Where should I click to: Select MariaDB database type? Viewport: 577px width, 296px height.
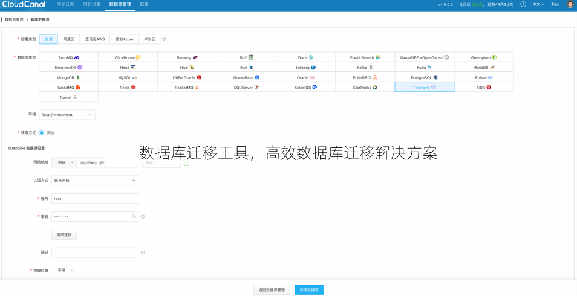coord(484,67)
